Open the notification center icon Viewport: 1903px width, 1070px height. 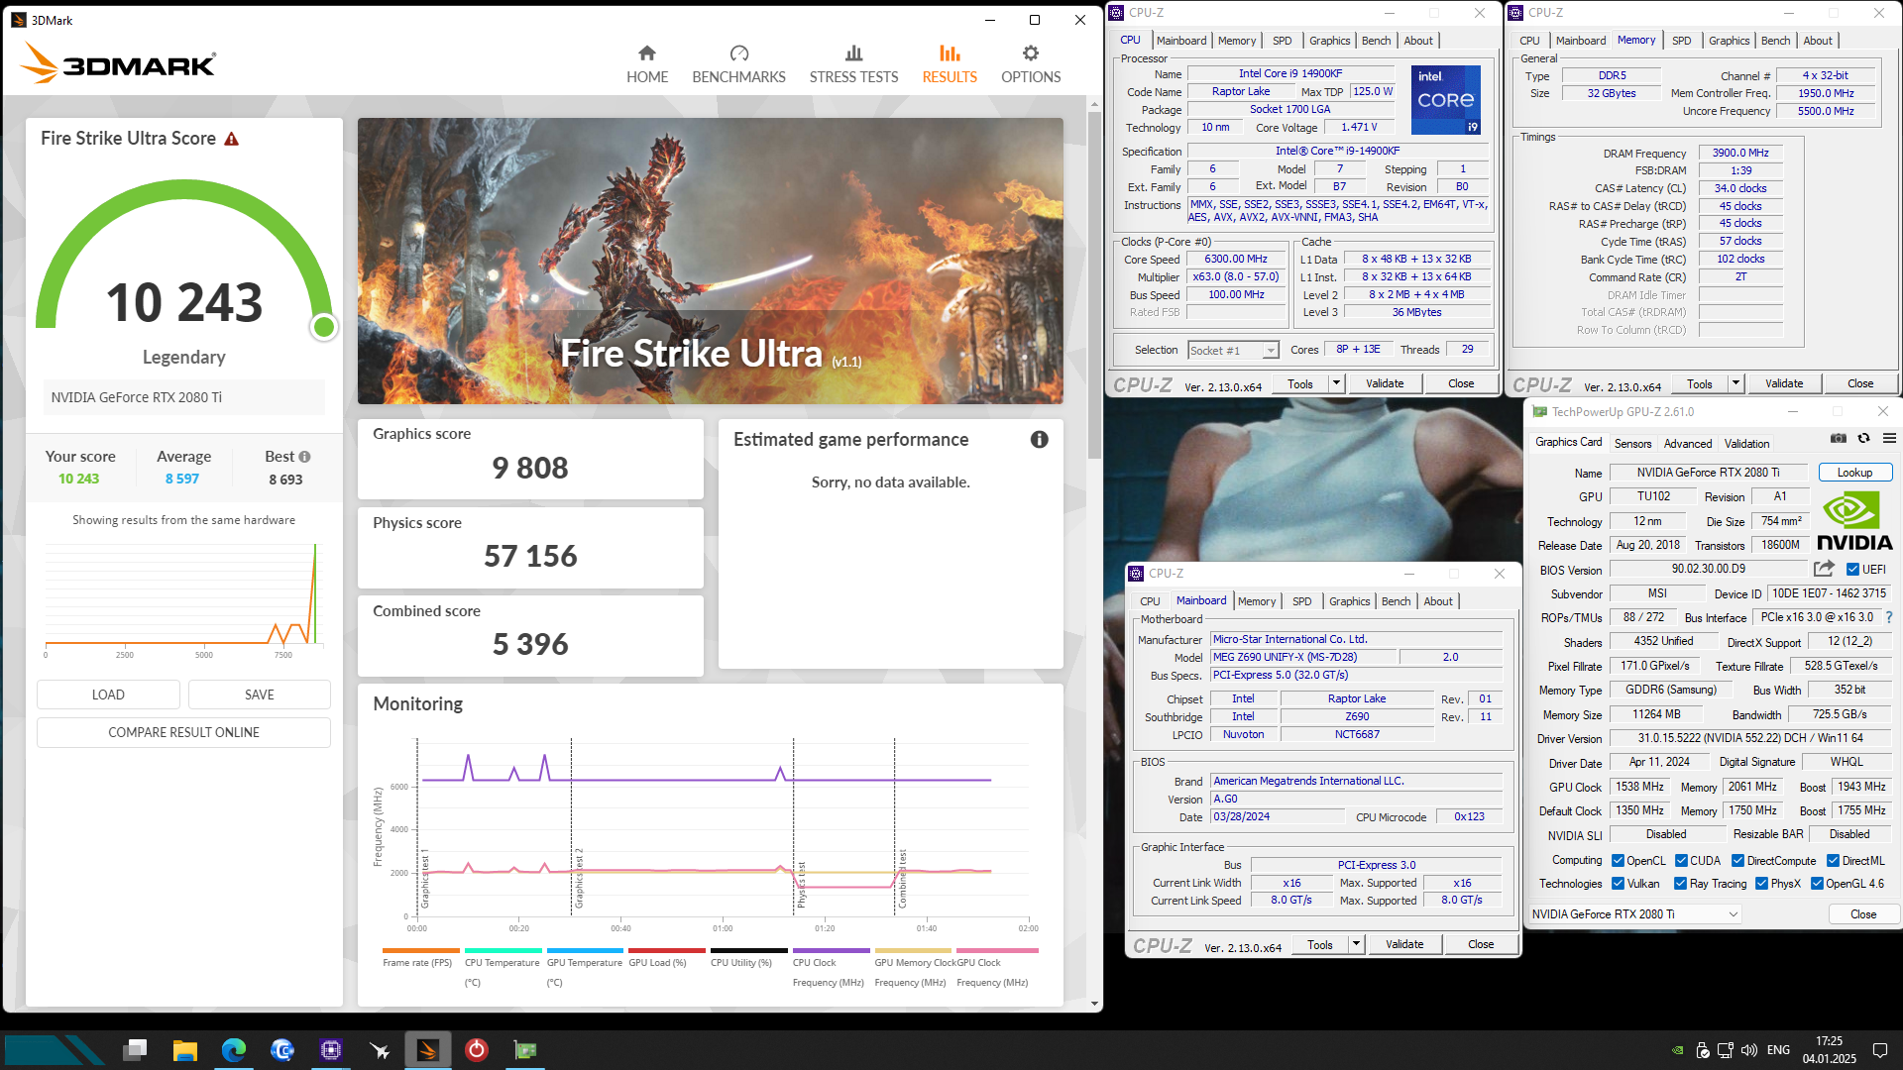tap(1879, 1050)
